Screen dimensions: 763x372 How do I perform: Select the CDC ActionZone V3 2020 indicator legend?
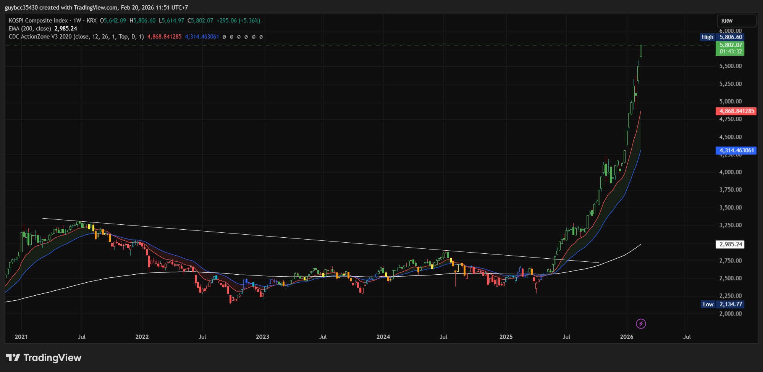pos(76,37)
